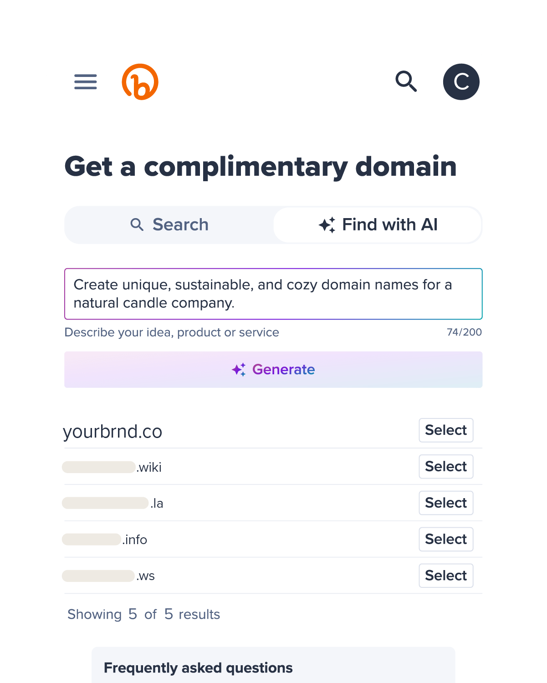Screen dimensions: 547x683
Task: Open the hamburger navigation menu
Action: pos(85,82)
